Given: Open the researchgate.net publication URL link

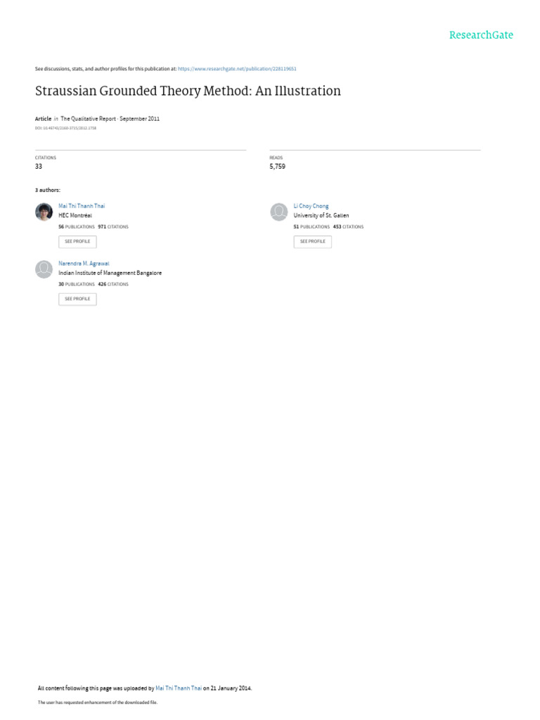Looking at the screenshot, I should [237, 69].
